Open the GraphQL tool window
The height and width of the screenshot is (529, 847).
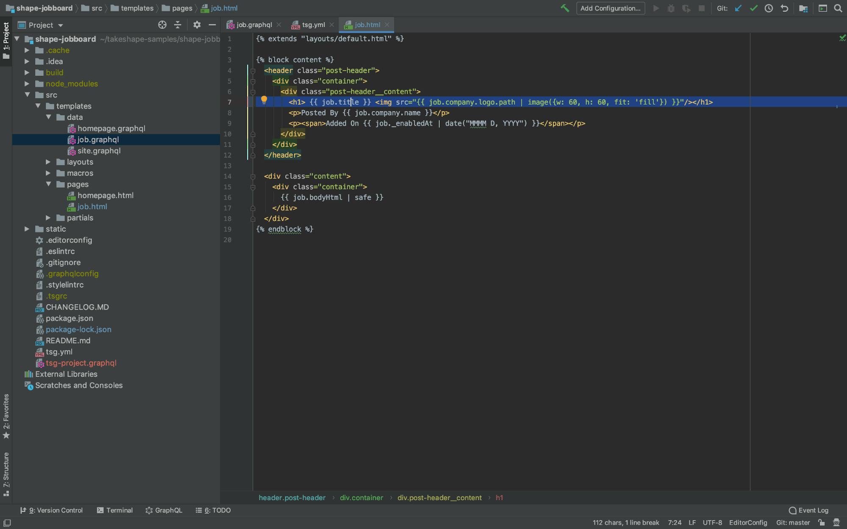pos(164,510)
